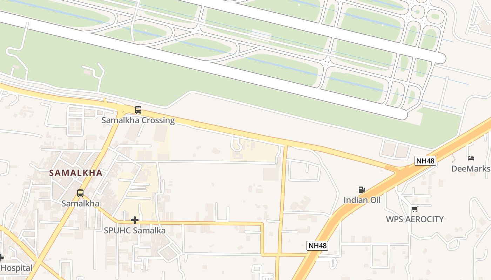The height and width of the screenshot is (280, 491).
Task: Select the WPS AEROCITY shopping cart icon
Action: (x=415, y=209)
